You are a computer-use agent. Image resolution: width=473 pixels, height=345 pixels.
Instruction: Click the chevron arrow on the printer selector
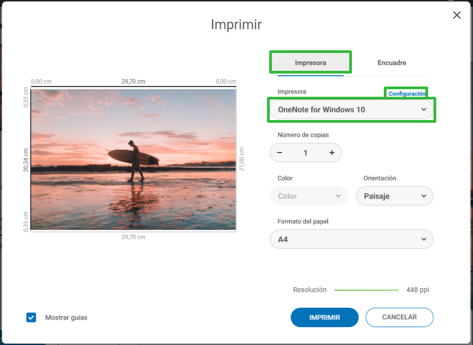[x=424, y=110]
